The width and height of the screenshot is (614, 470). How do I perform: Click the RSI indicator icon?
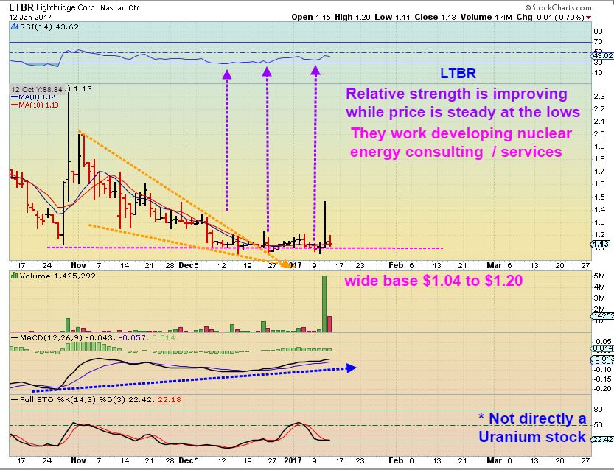[x=14, y=27]
